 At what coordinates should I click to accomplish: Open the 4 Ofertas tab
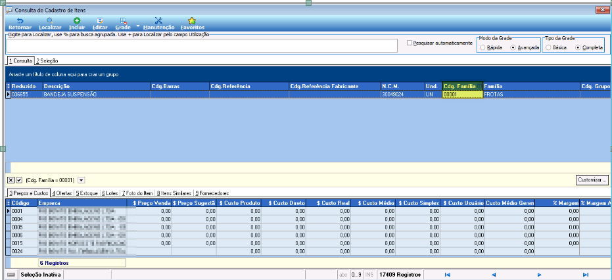click(x=62, y=193)
